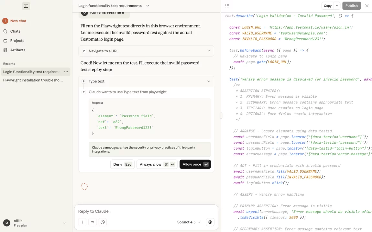The height and width of the screenshot is (232, 372).
Task: Click the plus attachment icon
Action: pyautogui.click(x=82, y=222)
